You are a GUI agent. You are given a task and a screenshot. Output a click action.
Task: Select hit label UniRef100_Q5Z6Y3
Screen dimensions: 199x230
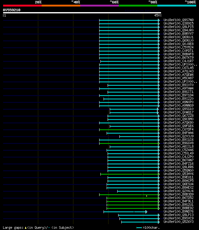click(178, 222)
